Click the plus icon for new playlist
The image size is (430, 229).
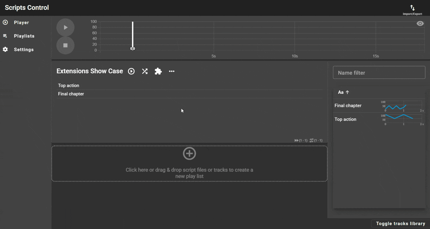(190, 154)
